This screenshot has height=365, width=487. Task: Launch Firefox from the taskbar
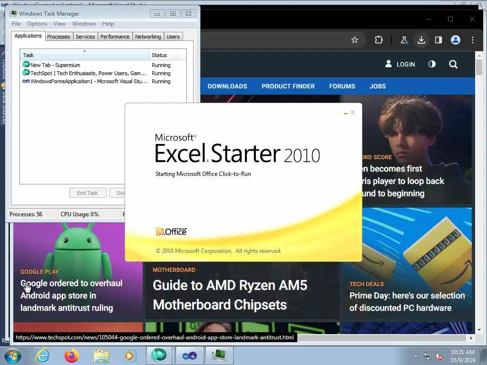point(71,355)
